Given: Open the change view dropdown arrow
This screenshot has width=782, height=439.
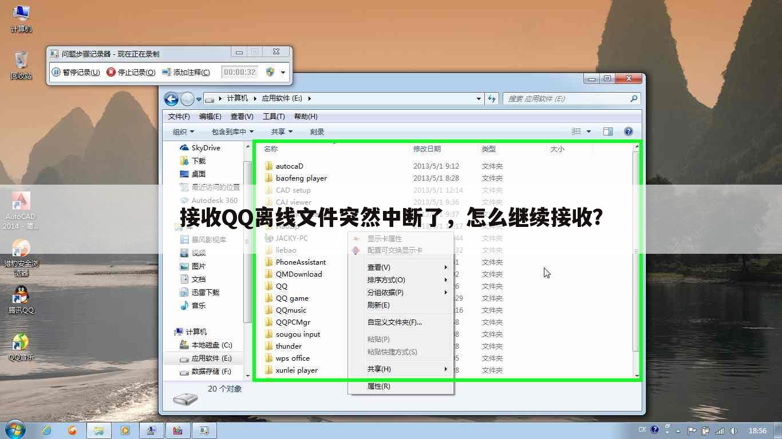Looking at the screenshot, I should tap(590, 131).
